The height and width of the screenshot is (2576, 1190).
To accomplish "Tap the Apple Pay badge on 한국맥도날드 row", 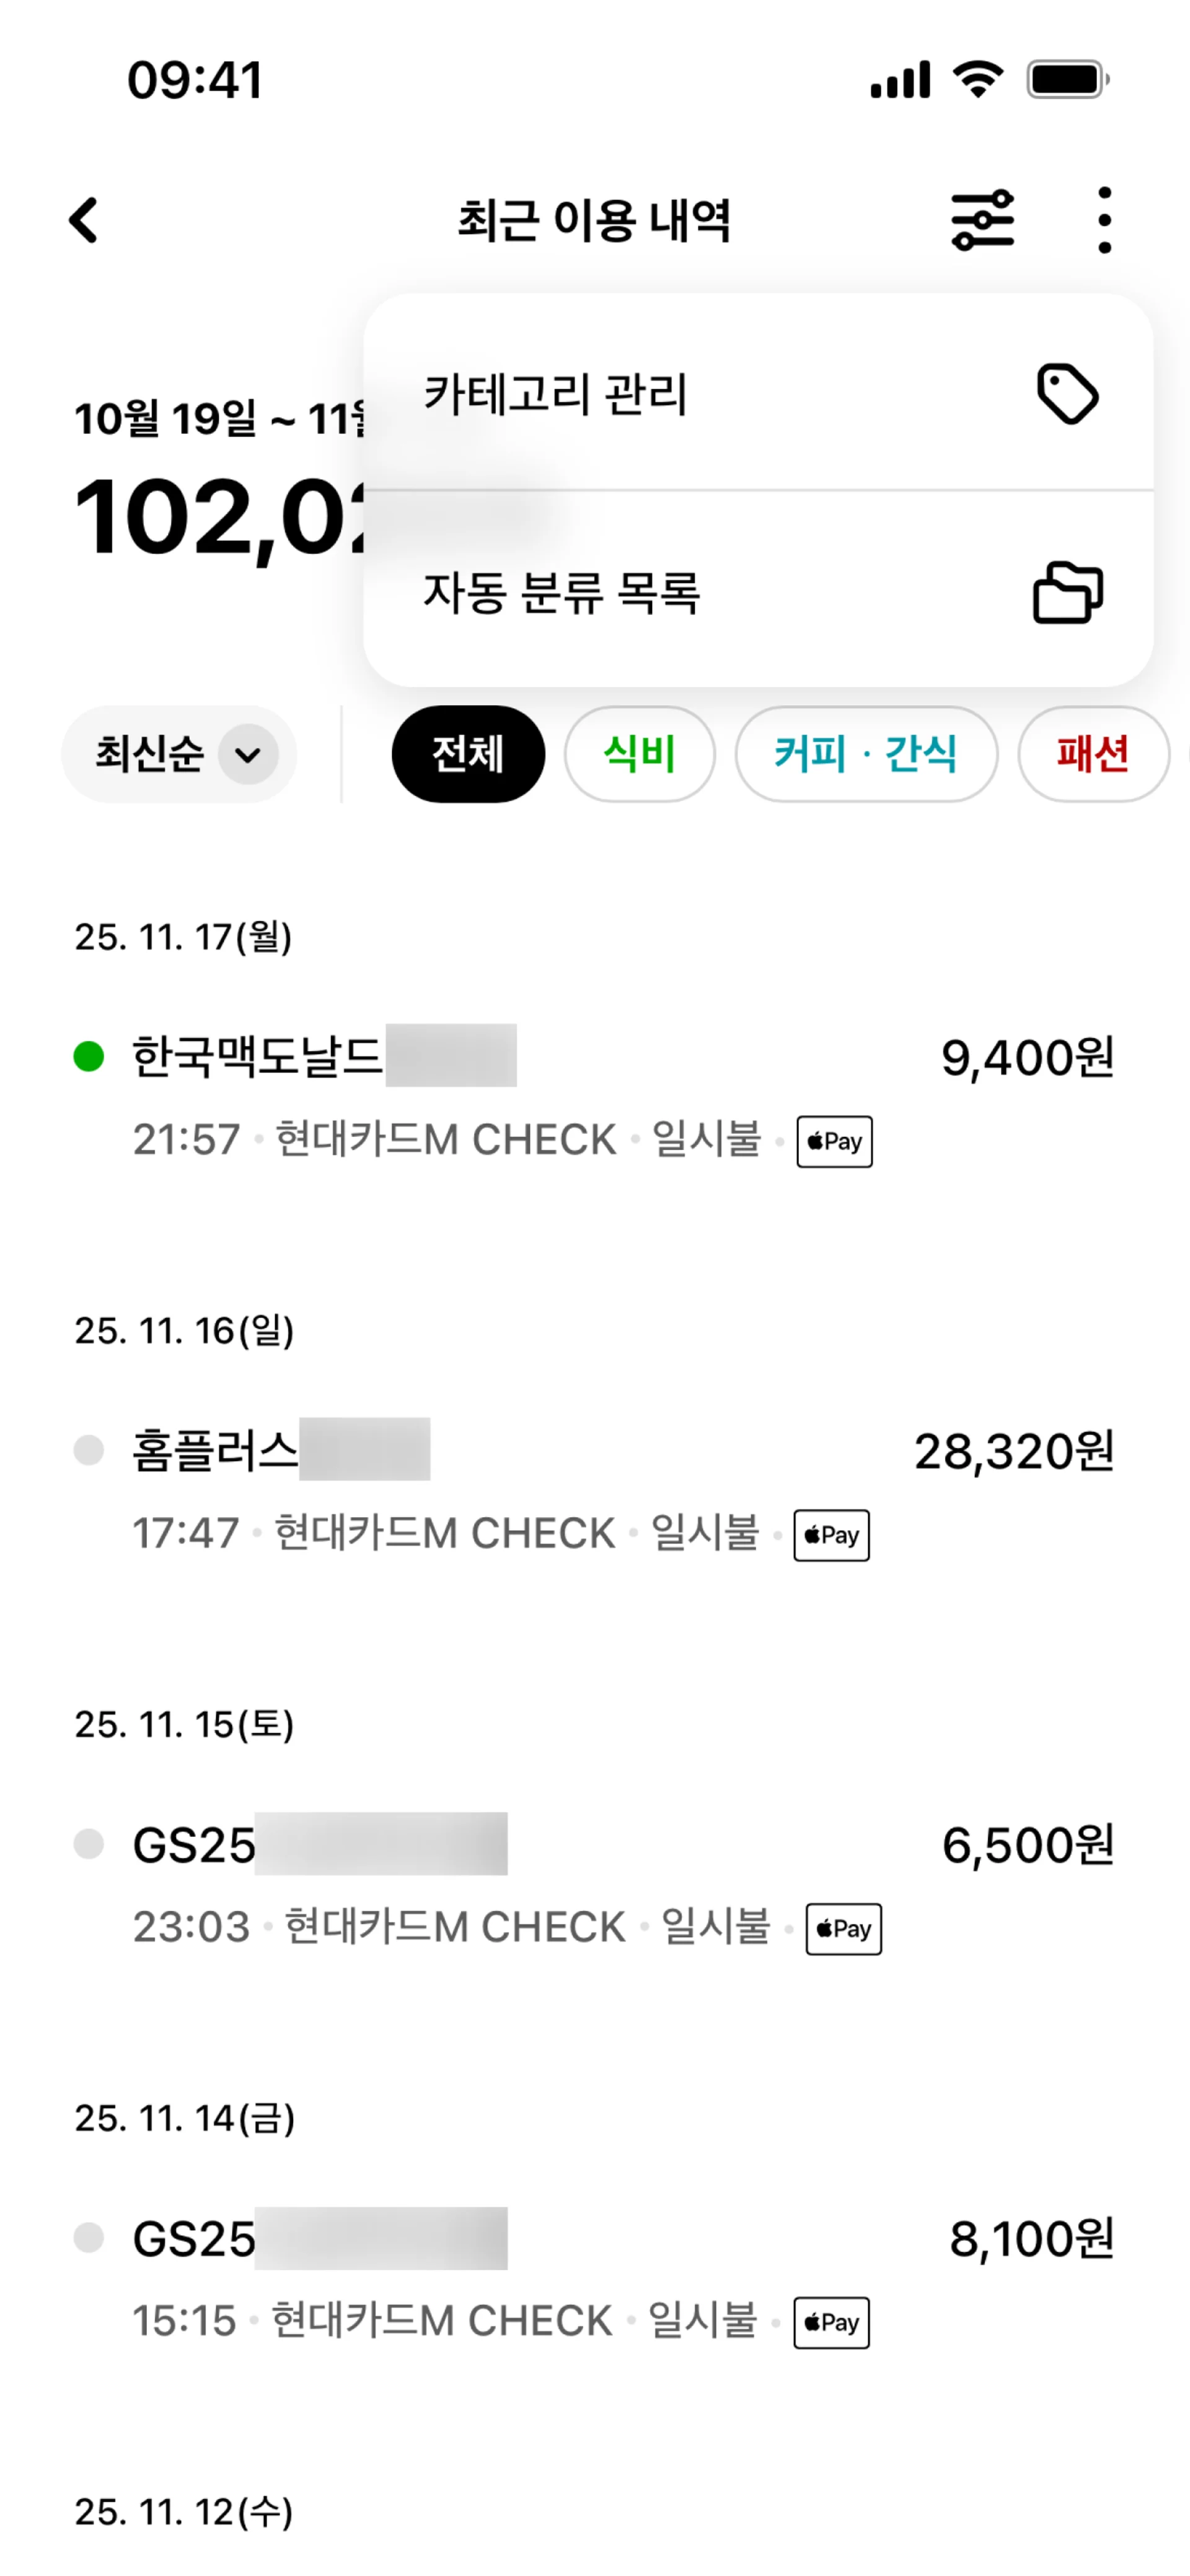I will pyautogui.click(x=834, y=1141).
